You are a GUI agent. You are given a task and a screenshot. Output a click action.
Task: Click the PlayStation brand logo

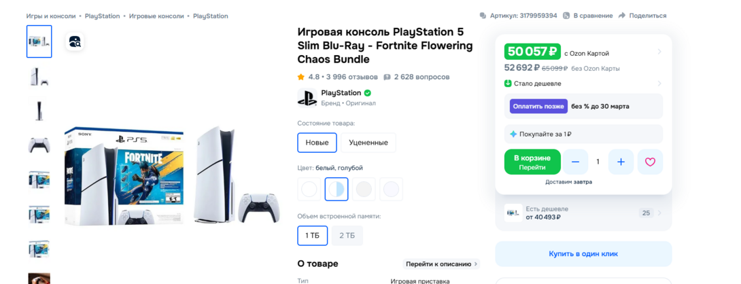(307, 97)
